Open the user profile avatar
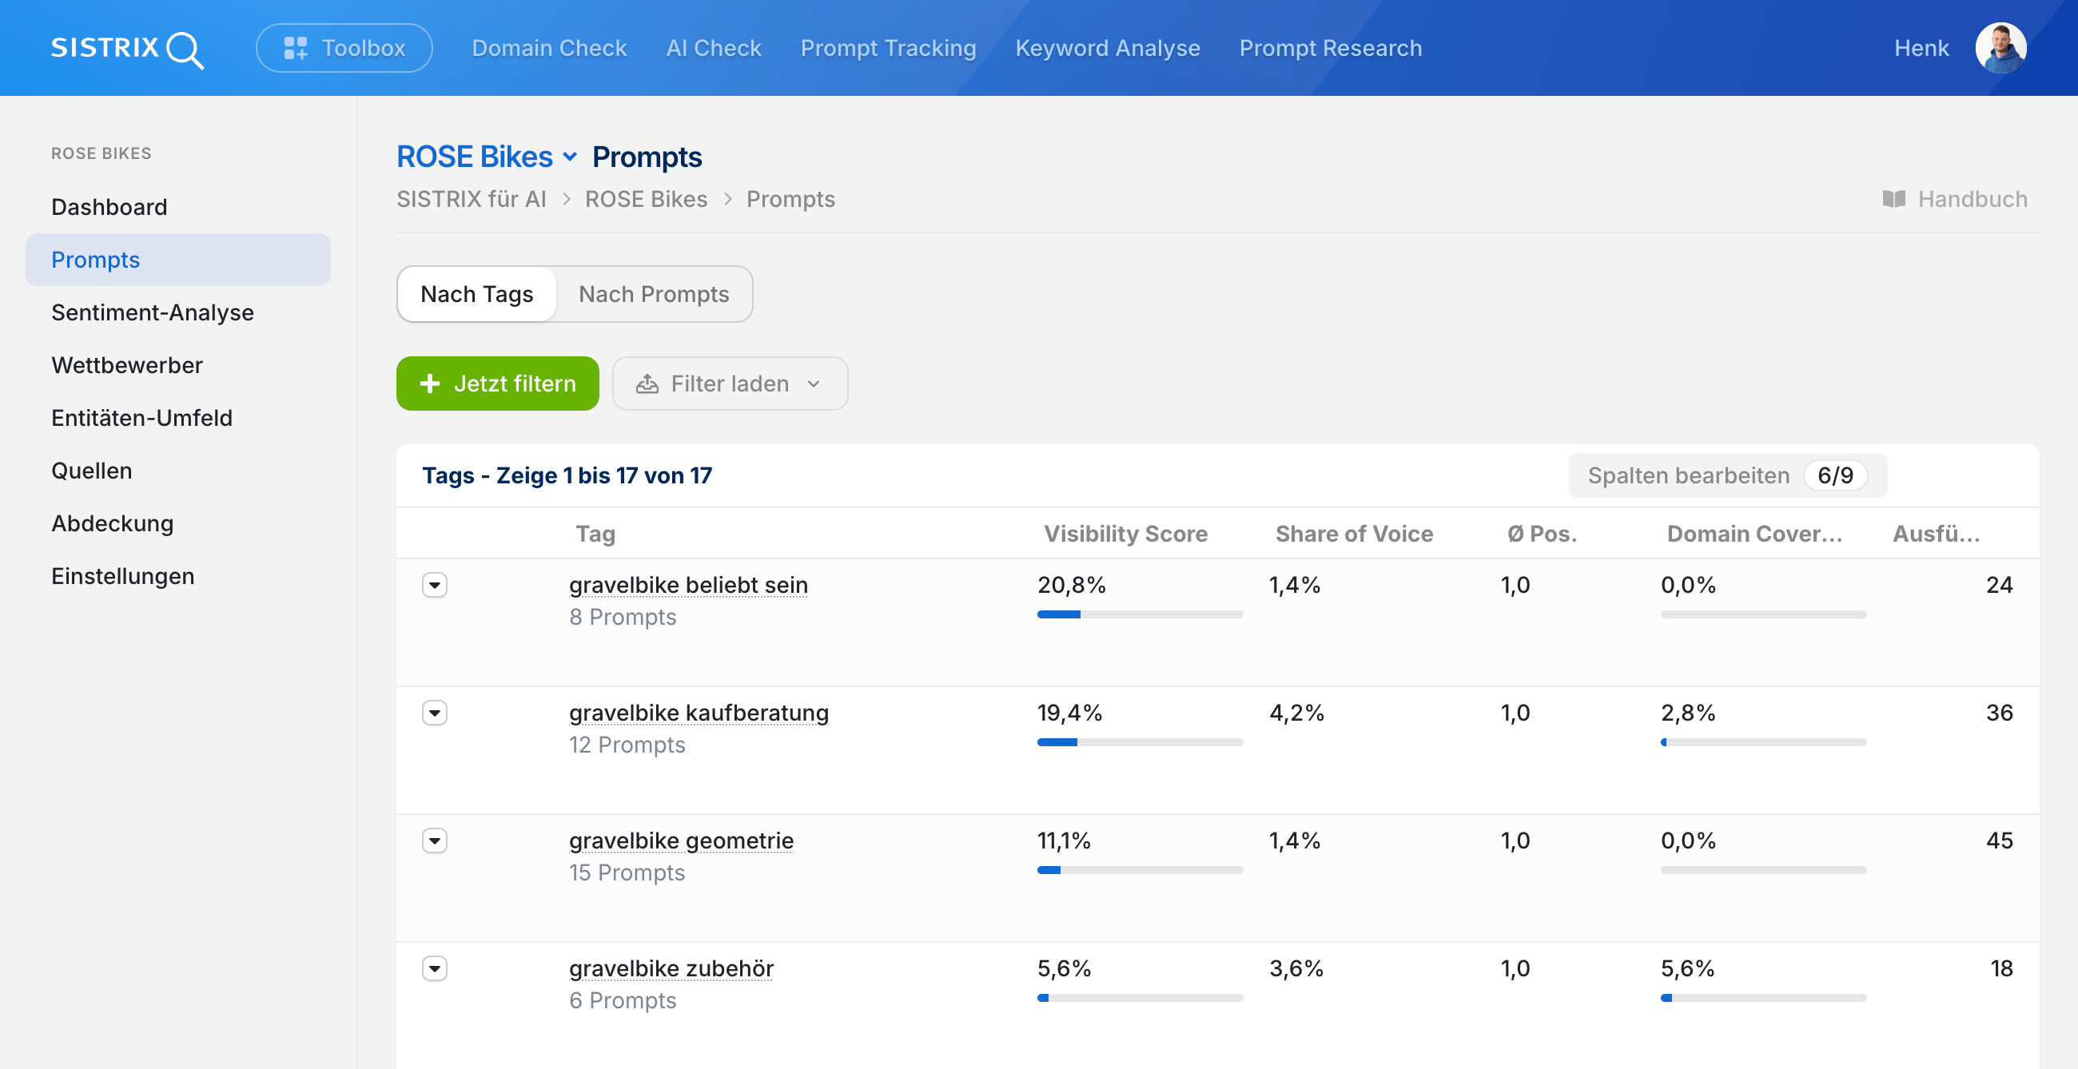The width and height of the screenshot is (2078, 1069). (x=2000, y=49)
